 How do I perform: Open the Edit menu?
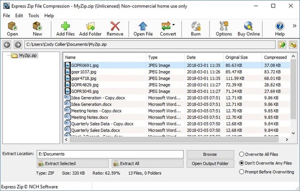19,16
